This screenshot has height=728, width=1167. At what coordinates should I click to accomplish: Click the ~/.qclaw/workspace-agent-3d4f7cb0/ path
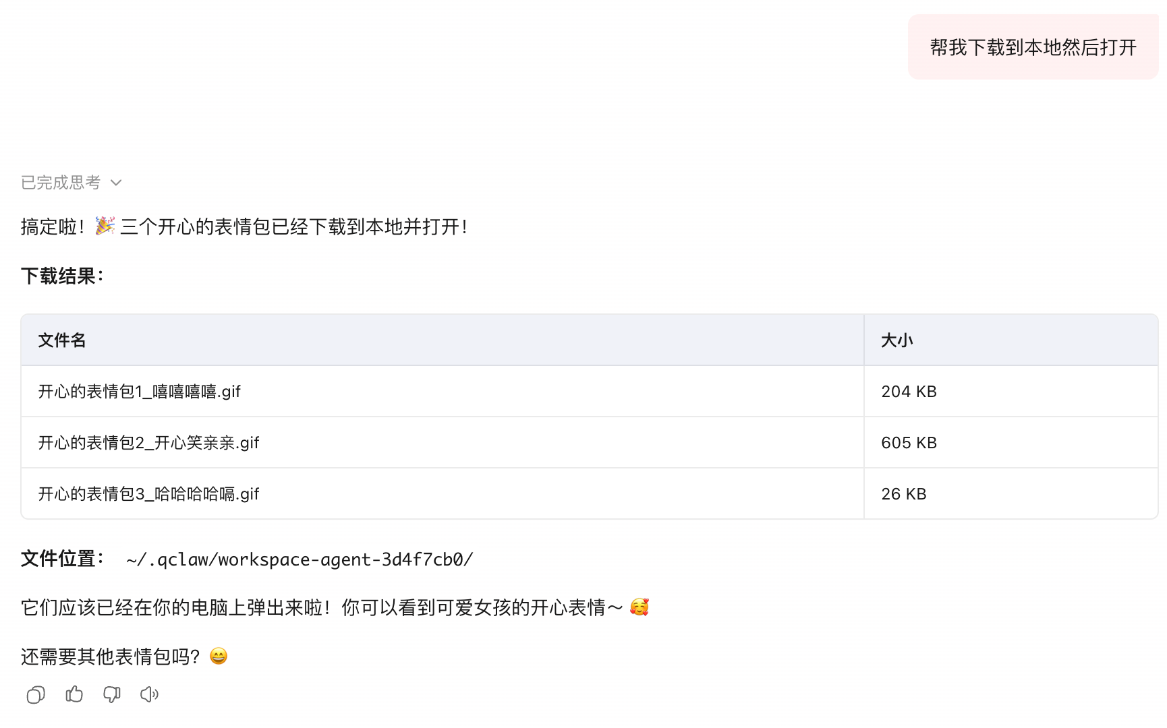click(300, 559)
